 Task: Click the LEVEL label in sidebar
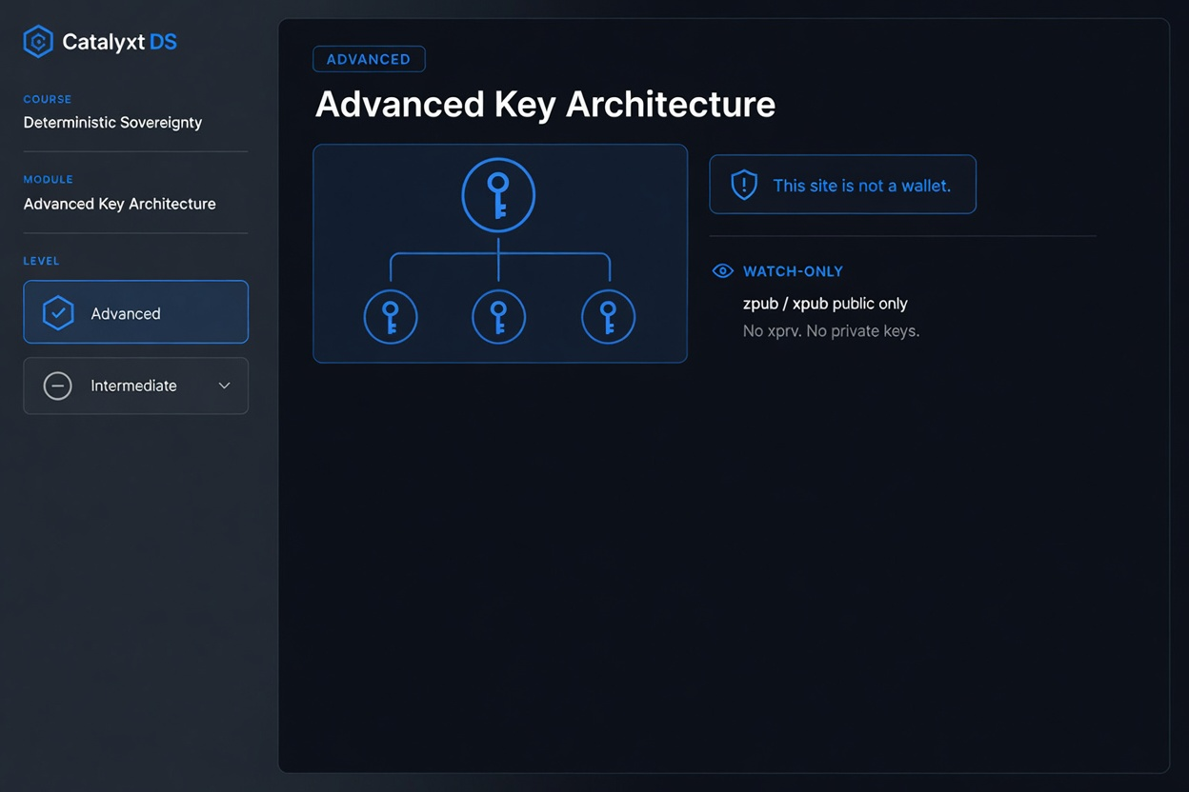coord(42,261)
